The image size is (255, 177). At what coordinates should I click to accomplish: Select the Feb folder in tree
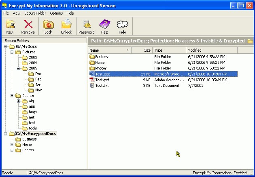point(38,79)
